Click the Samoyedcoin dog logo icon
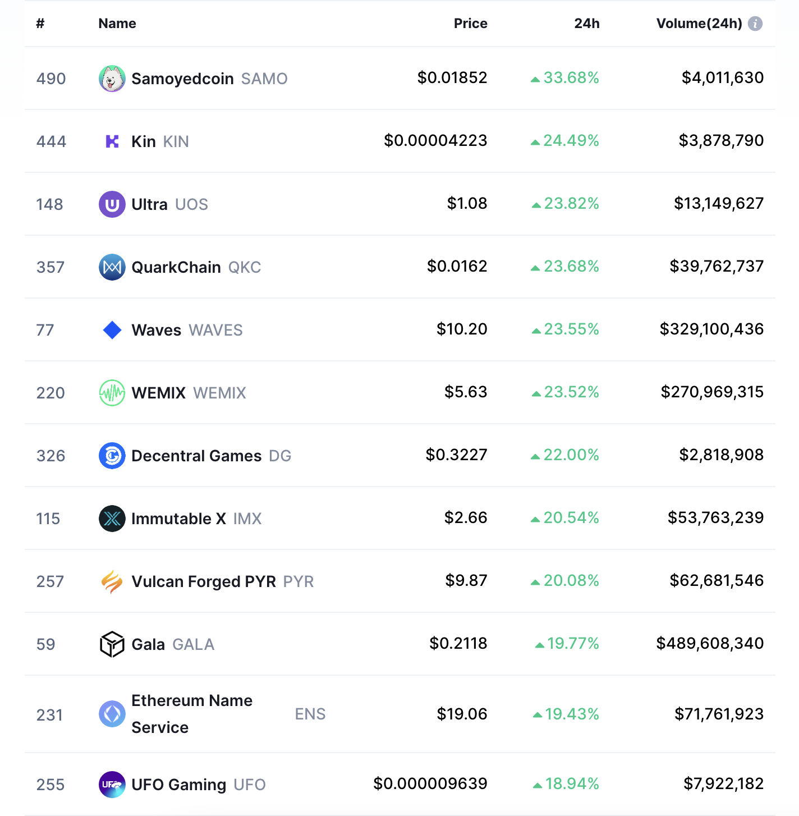799x816 pixels. pos(112,79)
